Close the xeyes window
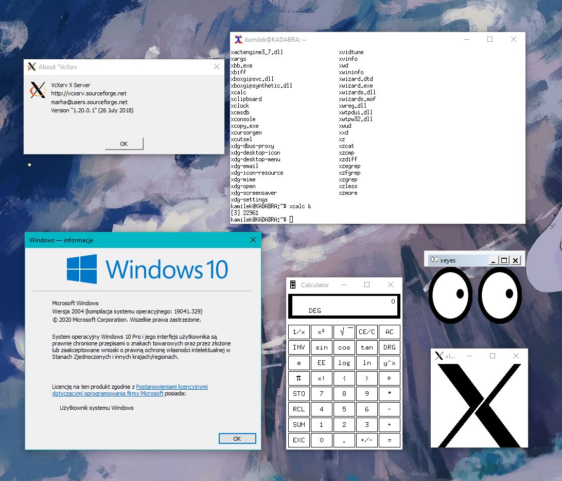Image resolution: width=562 pixels, height=481 pixels. [x=515, y=260]
